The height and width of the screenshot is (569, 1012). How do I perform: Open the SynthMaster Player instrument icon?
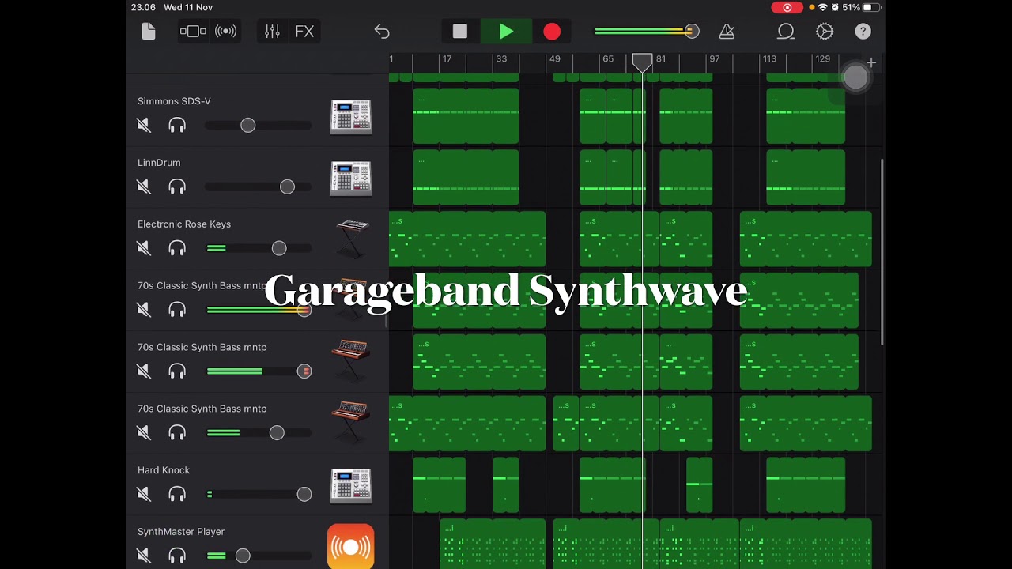(x=351, y=546)
